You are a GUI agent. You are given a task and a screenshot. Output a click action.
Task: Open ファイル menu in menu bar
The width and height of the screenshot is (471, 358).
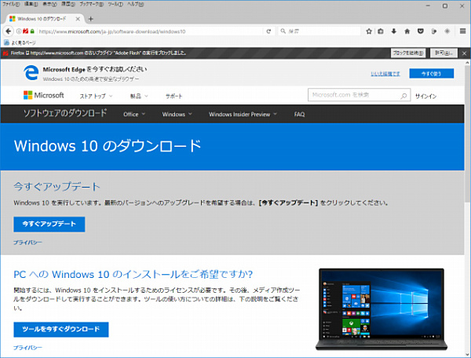pyautogui.click(x=11, y=5)
